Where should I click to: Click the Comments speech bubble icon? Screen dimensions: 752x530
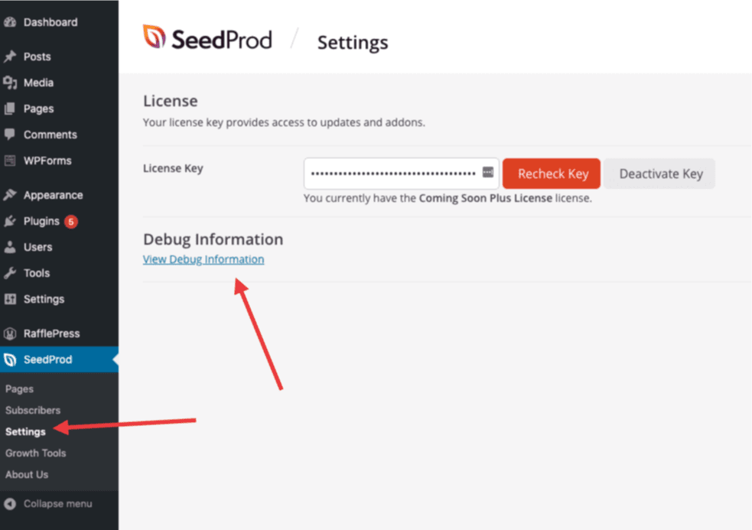10,135
